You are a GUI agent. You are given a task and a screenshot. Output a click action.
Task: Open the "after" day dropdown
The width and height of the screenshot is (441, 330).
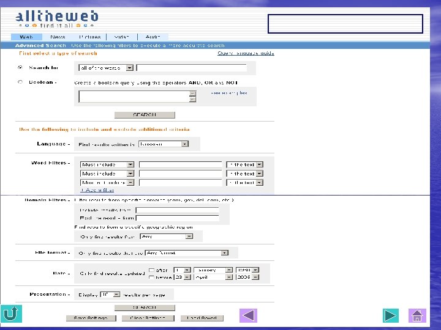click(x=183, y=270)
